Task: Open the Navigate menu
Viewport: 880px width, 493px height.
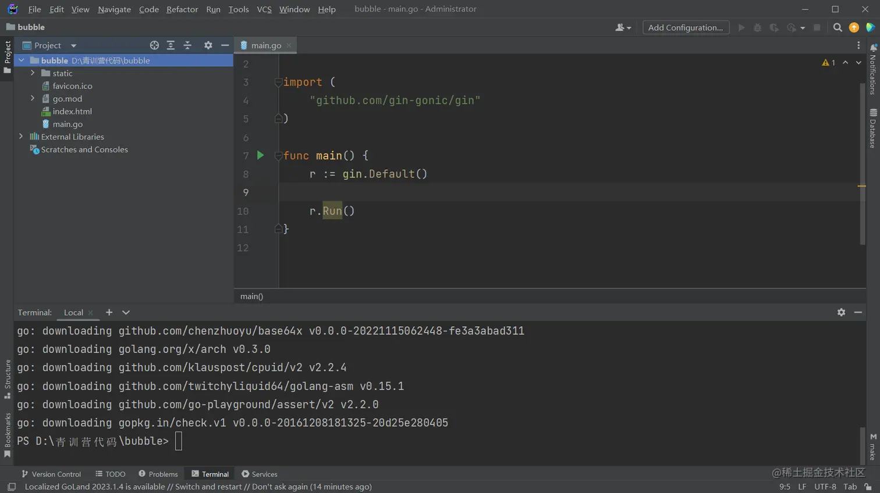Action: click(x=114, y=9)
